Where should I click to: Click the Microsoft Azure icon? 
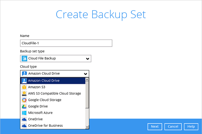coord(24,113)
